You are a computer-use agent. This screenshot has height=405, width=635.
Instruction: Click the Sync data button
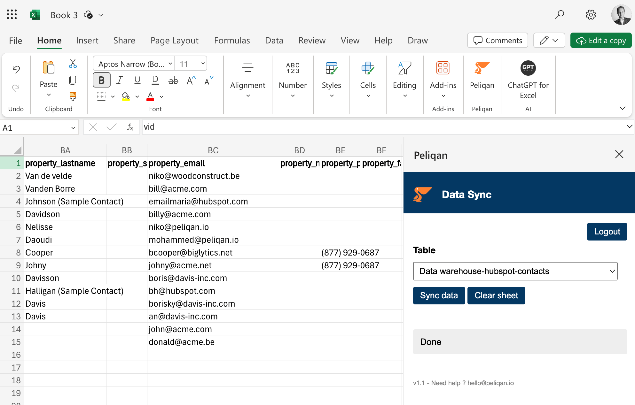coord(439,295)
